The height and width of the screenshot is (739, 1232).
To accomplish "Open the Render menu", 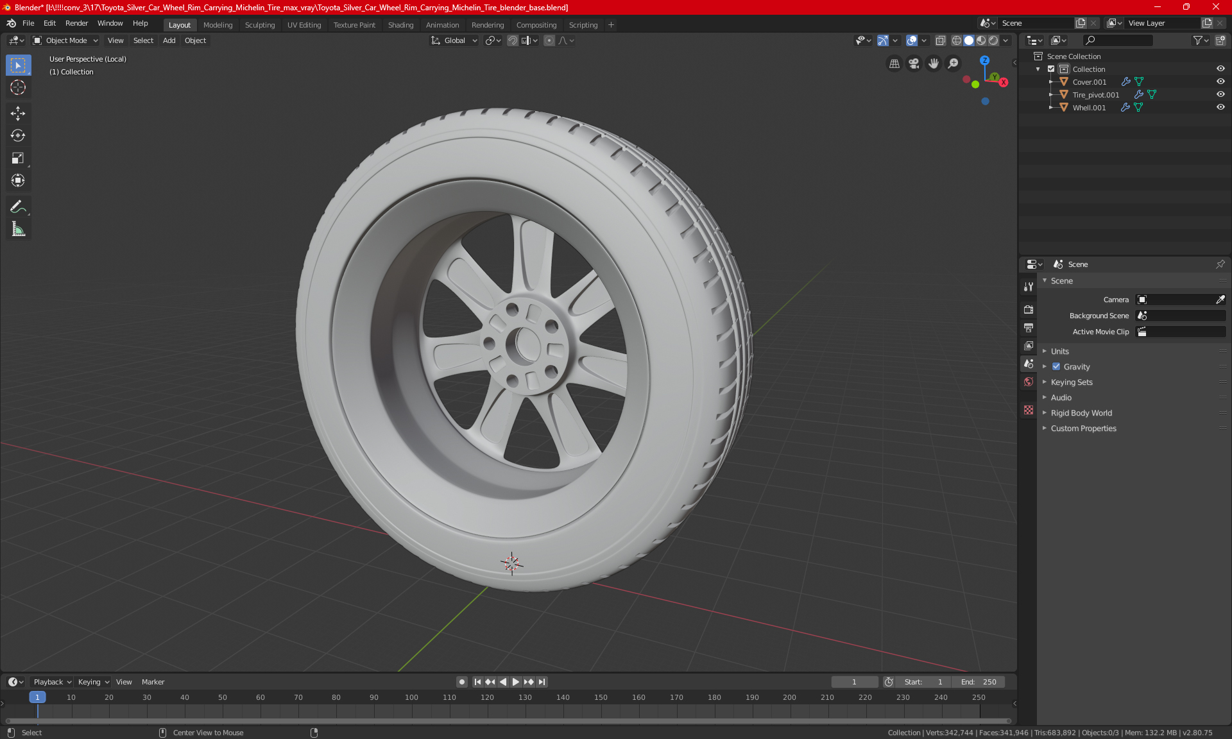I will (x=76, y=23).
